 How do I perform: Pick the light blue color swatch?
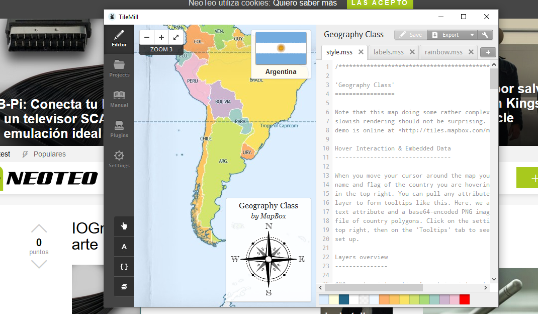pos(324,299)
